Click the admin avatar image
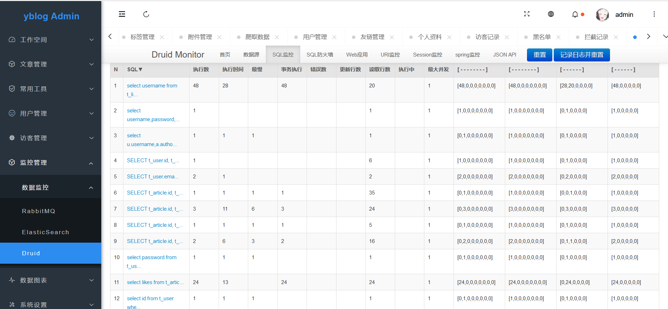This screenshot has height=309, width=668. click(x=602, y=15)
